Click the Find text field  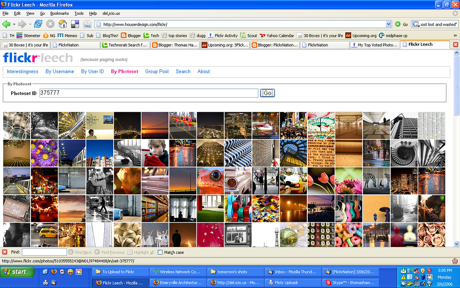pyautogui.click(x=44, y=252)
